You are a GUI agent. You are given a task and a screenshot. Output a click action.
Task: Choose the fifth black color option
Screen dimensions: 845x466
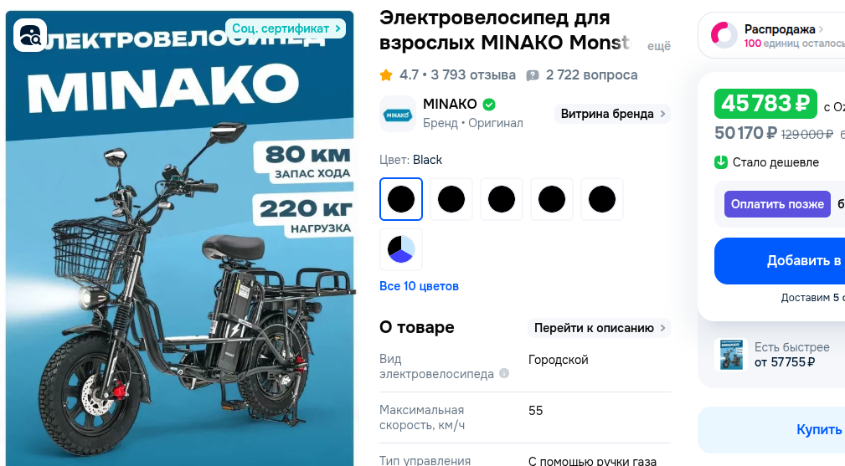pyautogui.click(x=602, y=199)
